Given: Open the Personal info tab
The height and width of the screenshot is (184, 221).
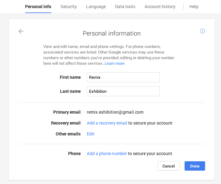Looking at the screenshot, I should coord(38,7).
